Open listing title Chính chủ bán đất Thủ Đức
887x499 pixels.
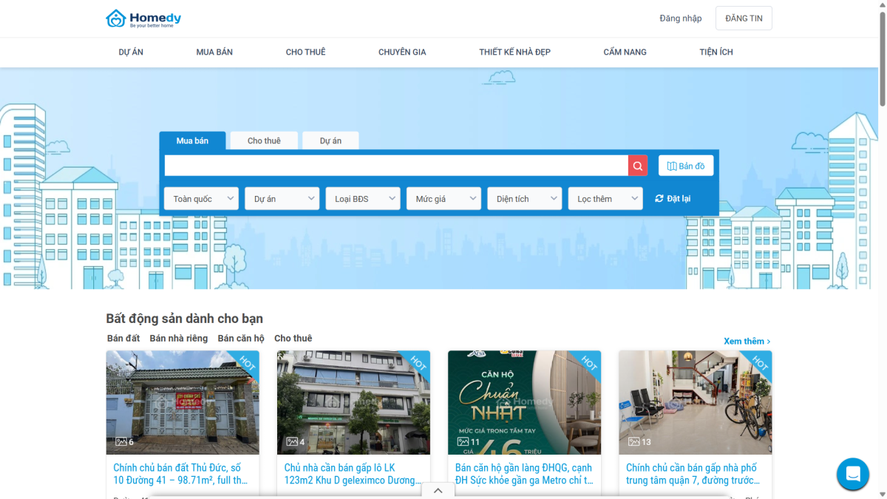click(181, 474)
